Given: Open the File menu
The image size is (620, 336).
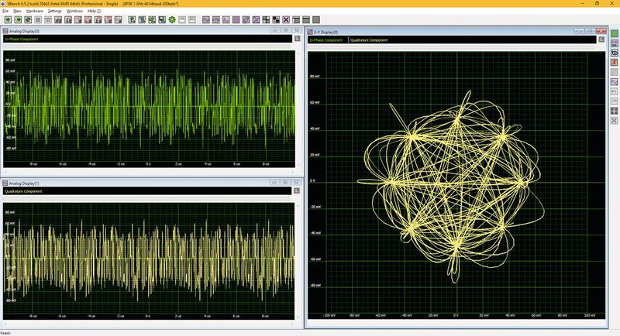Looking at the screenshot, I should 5,11.
